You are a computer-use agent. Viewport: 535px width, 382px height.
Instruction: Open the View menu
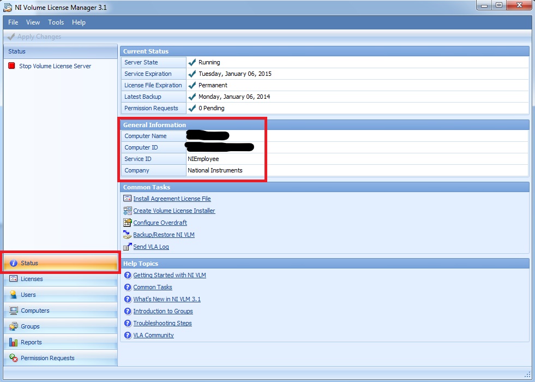tap(33, 22)
